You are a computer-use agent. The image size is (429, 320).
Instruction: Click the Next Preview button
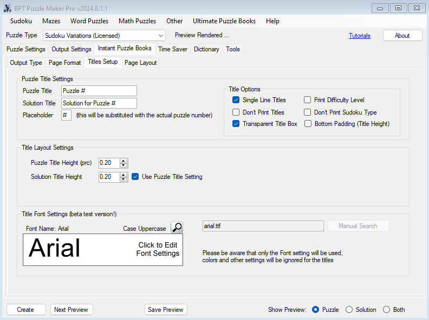71,310
